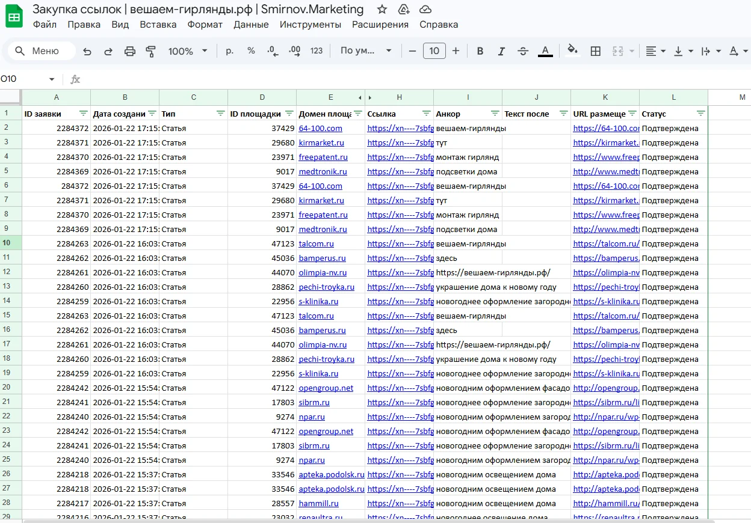
Task: Toggle filter on the Статус column
Action: click(700, 113)
